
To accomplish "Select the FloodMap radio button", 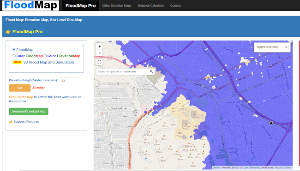I will (14, 50).
